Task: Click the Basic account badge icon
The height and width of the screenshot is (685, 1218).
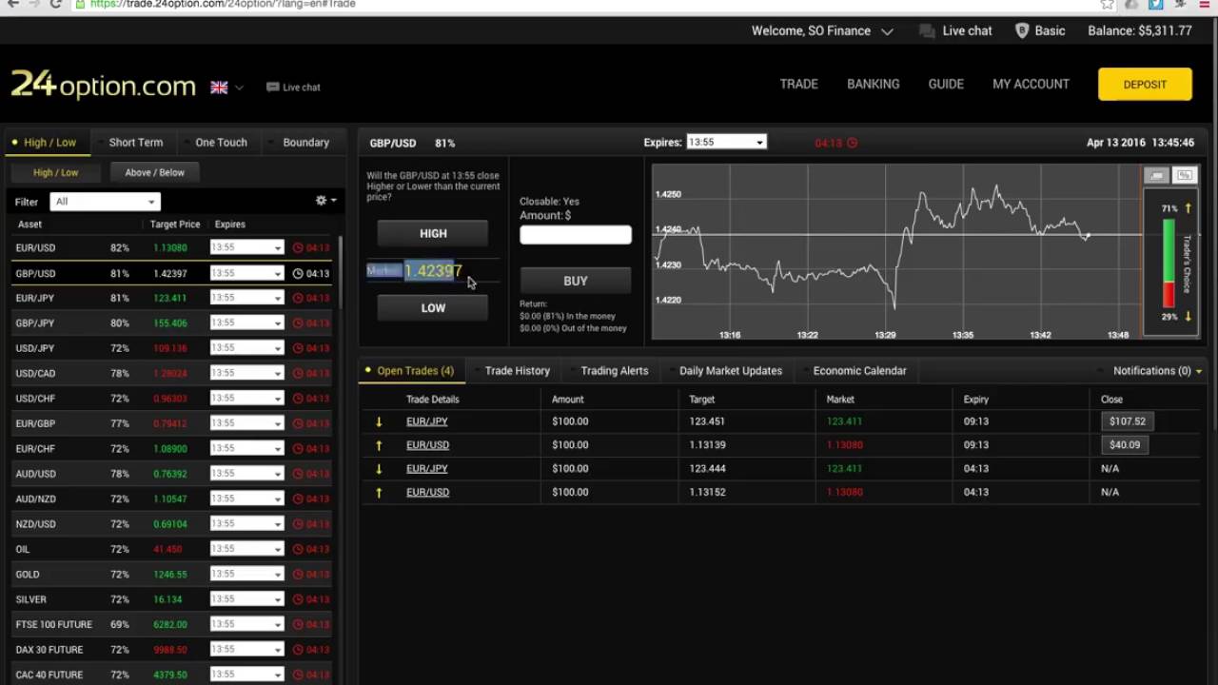Action: 1022,30
